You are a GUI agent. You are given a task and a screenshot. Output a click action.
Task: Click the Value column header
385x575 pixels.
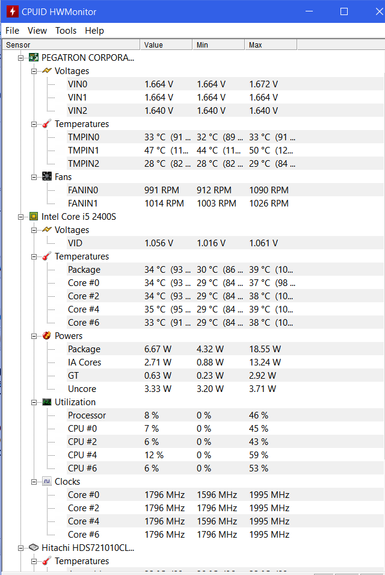coord(166,45)
